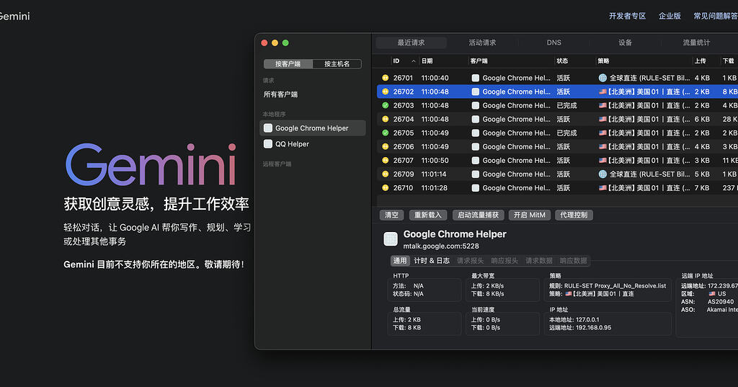The height and width of the screenshot is (387, 738).
Task: Open the 通用 detail tab
Action: point(400,261)
